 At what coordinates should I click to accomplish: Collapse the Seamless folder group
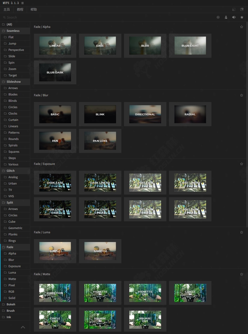pos(13,31)
